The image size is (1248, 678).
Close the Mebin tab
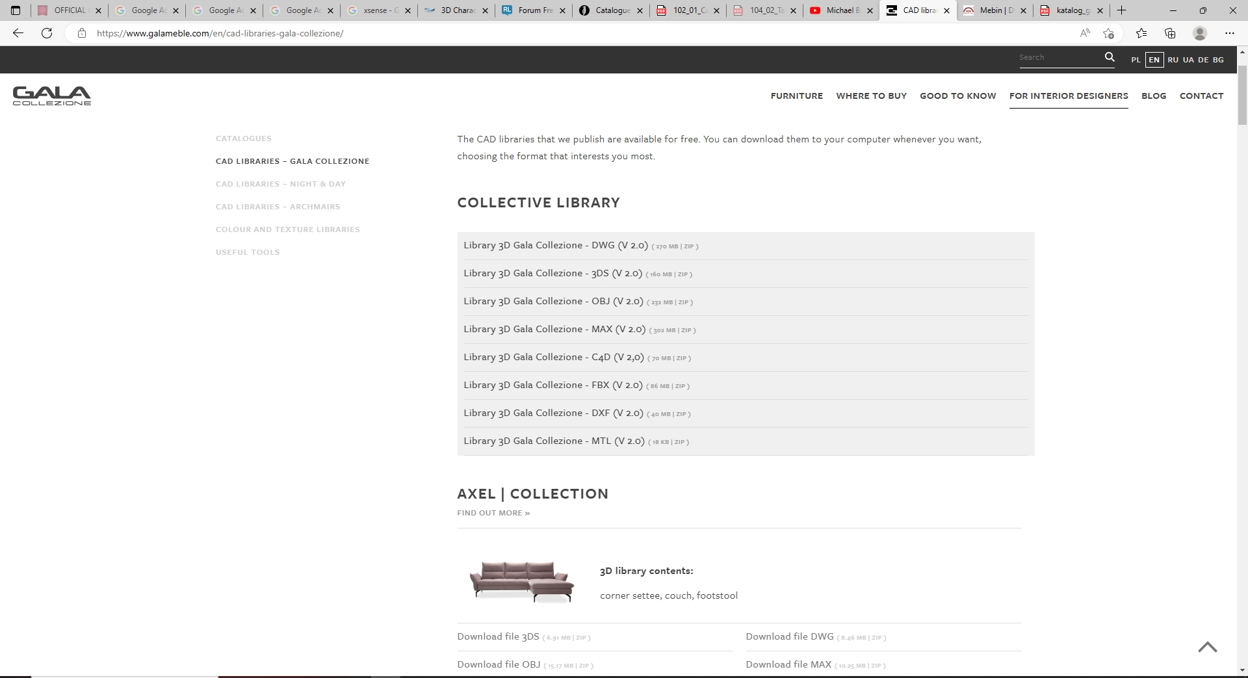(1023, 10)
